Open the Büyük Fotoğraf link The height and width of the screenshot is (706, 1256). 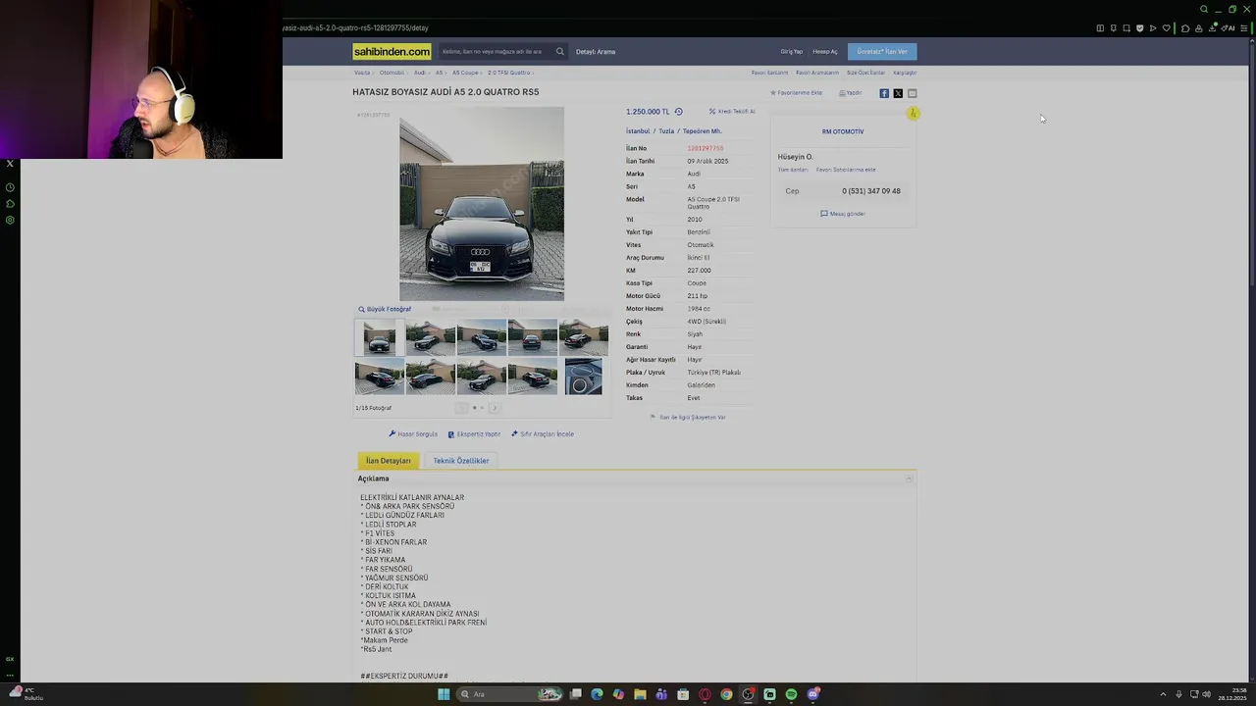point(385,309)
